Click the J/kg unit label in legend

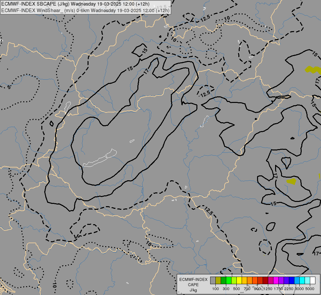pyautogui.click(x=193, y=290)
